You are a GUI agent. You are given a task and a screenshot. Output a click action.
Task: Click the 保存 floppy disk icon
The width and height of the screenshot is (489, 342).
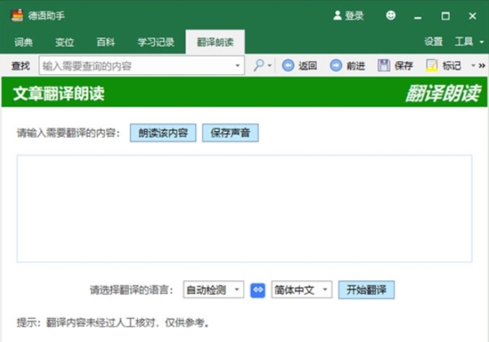384,65
